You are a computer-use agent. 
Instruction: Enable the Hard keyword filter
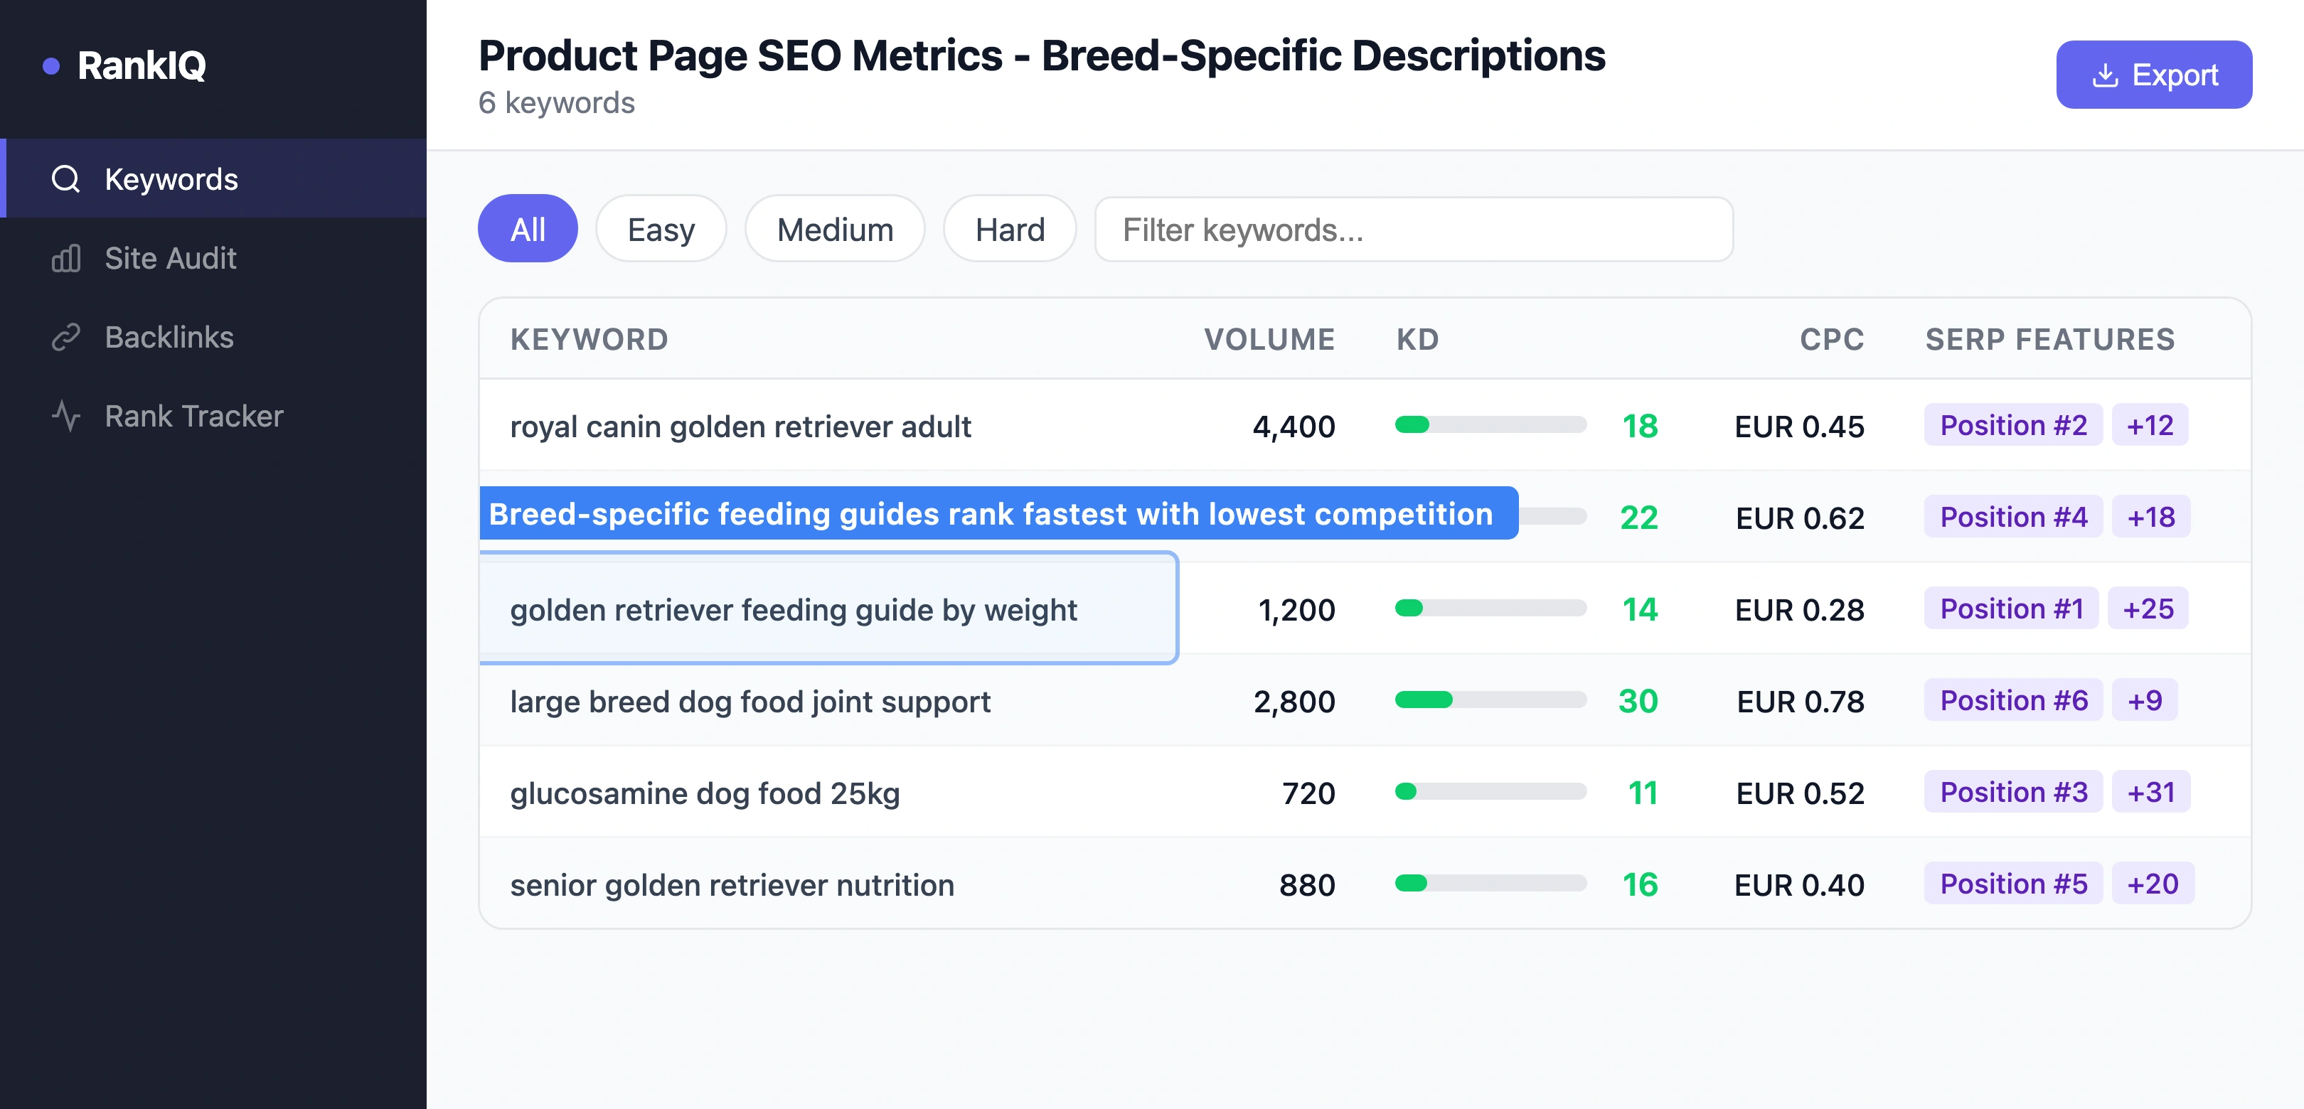tap(1009, 229)
